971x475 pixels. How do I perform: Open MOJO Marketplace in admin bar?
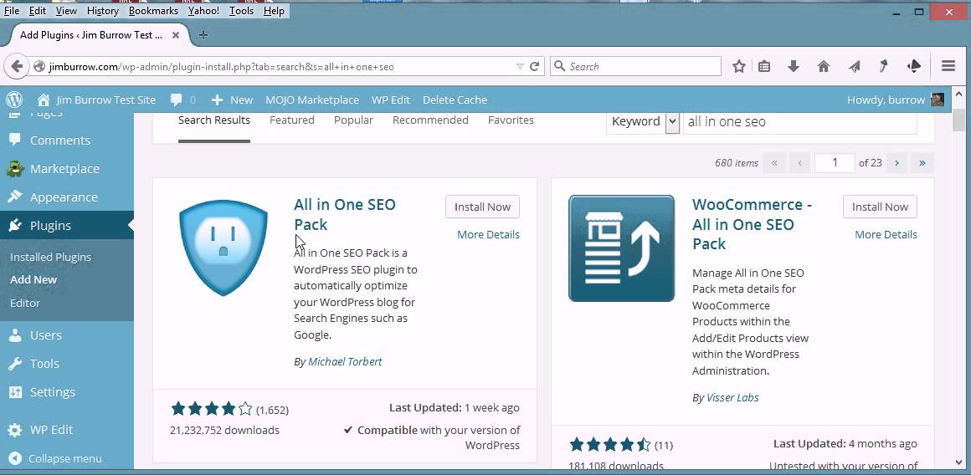point(312,100)
